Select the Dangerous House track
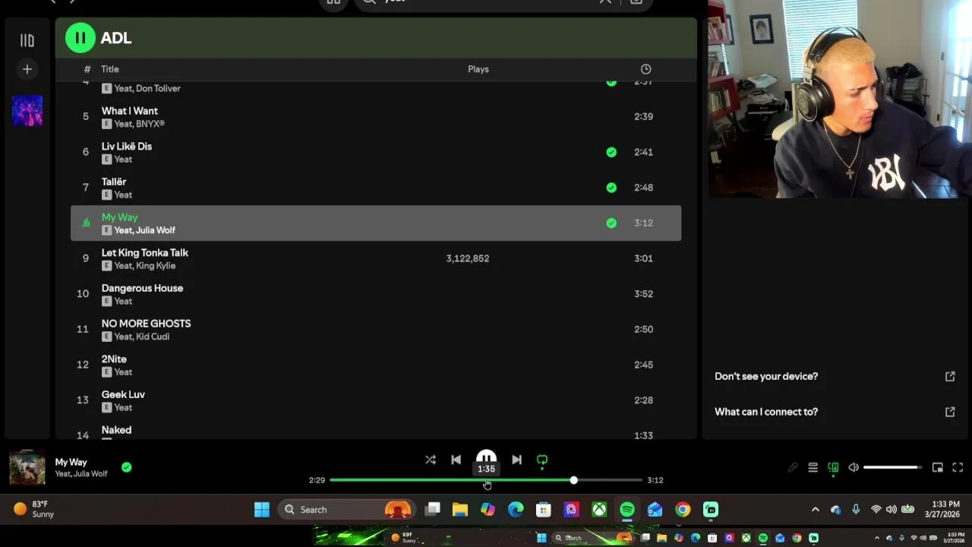Image resolution: width=972 pixels, height=547 pixels. pos(142,288)
